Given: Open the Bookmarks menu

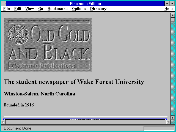Looking at the screenshot, I should (x=57, y=9).
